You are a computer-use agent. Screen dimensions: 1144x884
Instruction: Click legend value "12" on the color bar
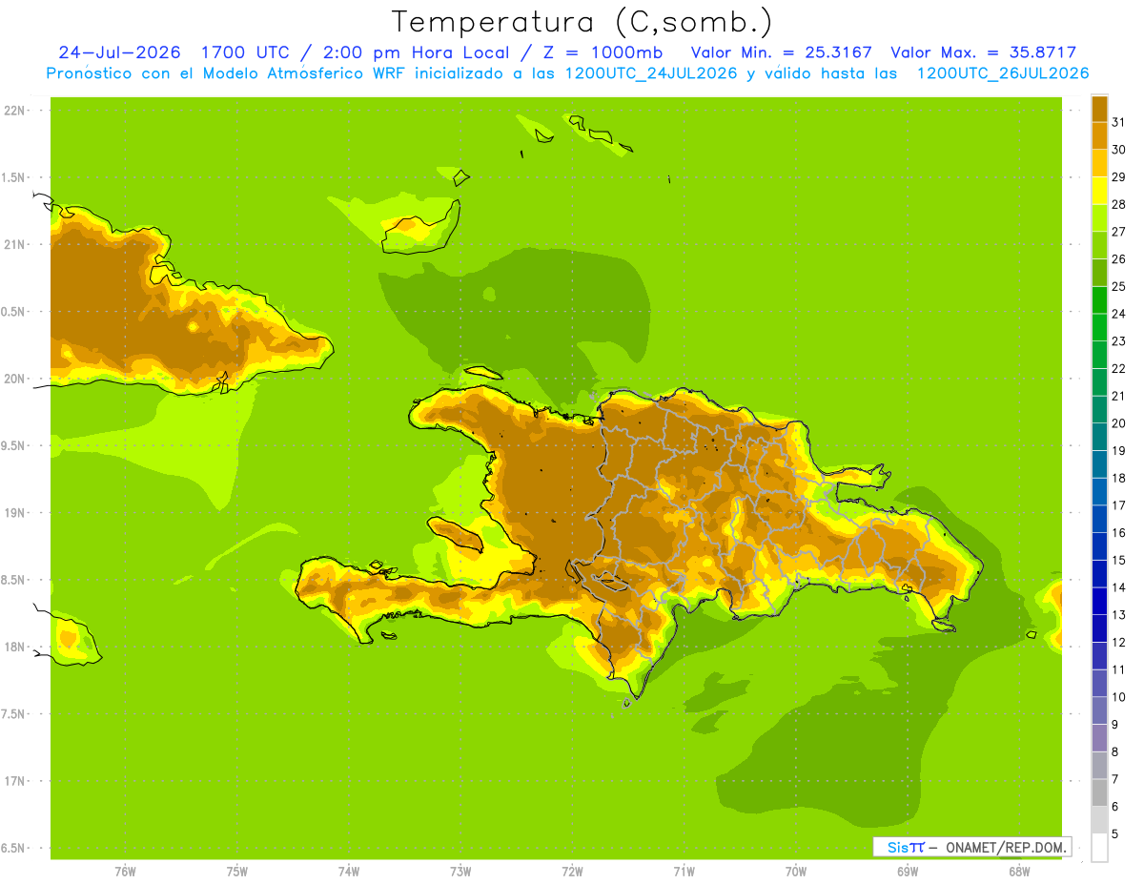pyautogui.click(x=1118, y=642)
